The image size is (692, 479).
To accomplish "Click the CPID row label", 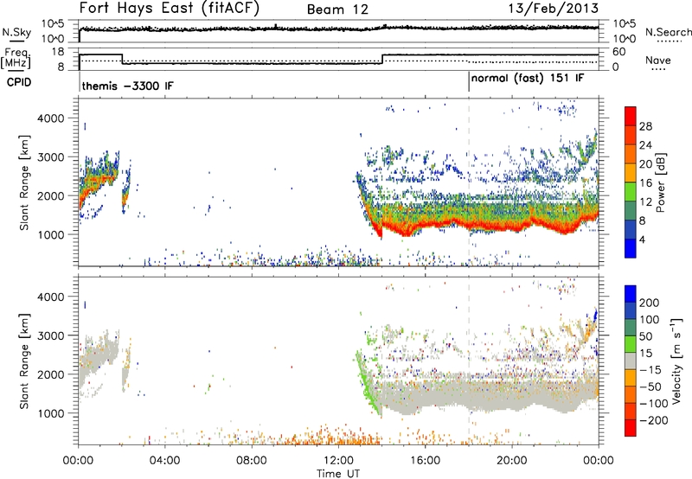I will pos(19,82).
